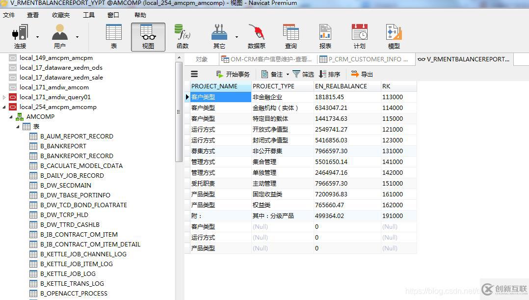Open dropdown arrow next to Others icon
Viewport: 529px width, 300px height.
(x=237, y=37)
